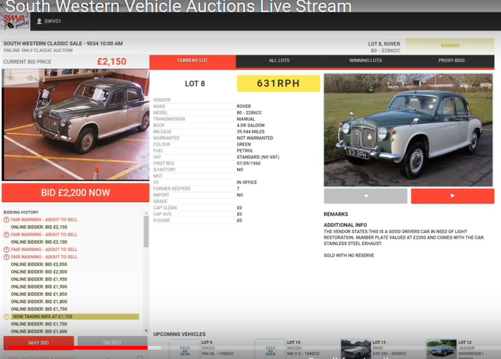The image size is (501, 359).
Task: Select the 'Online Bidder: Bid £1,700' row
Action: point(39,324)
